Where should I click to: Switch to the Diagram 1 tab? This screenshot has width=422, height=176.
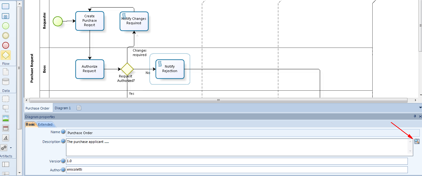tap(63, 108)
